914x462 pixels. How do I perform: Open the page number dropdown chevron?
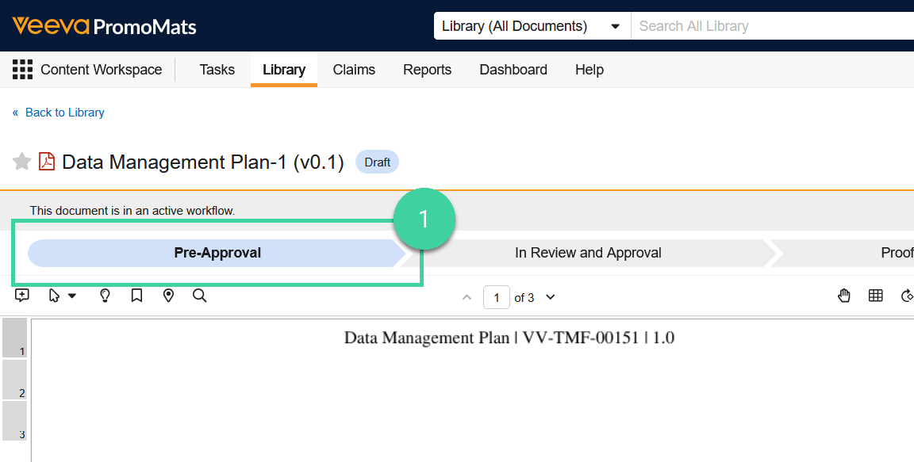(x=548, y=297)
